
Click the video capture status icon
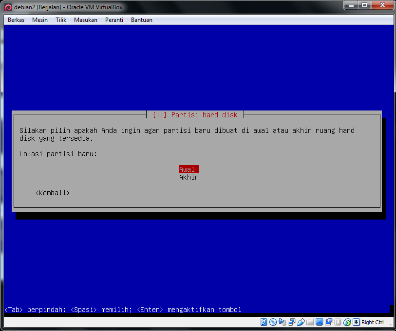329,322
